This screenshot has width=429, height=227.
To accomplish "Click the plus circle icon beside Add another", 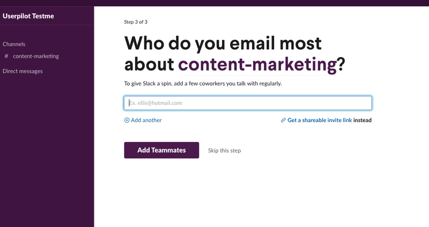I will coord(127,120).
